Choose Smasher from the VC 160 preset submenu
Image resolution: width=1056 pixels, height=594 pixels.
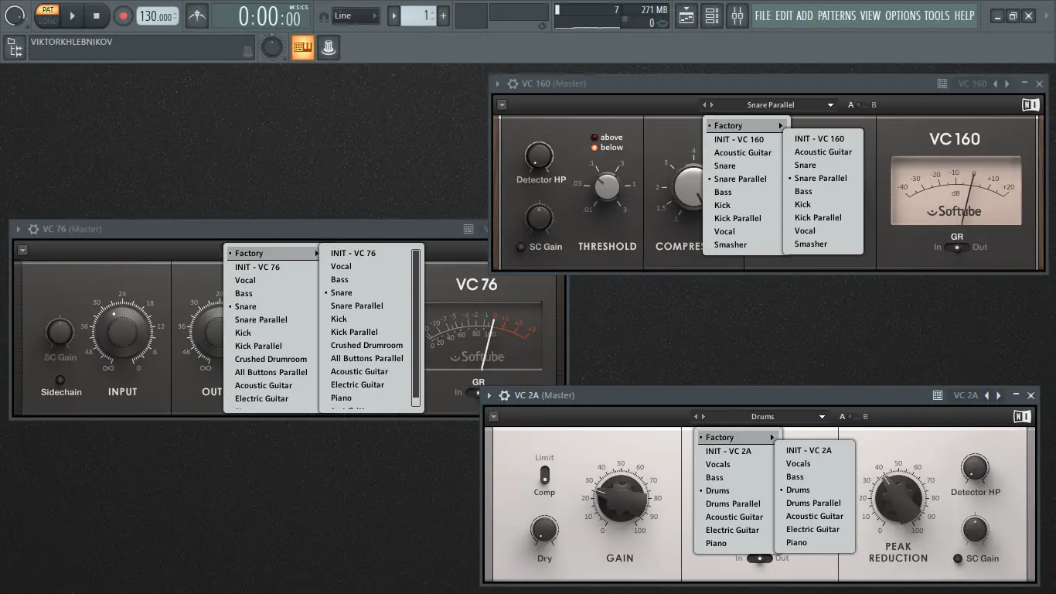pos(810,244)
